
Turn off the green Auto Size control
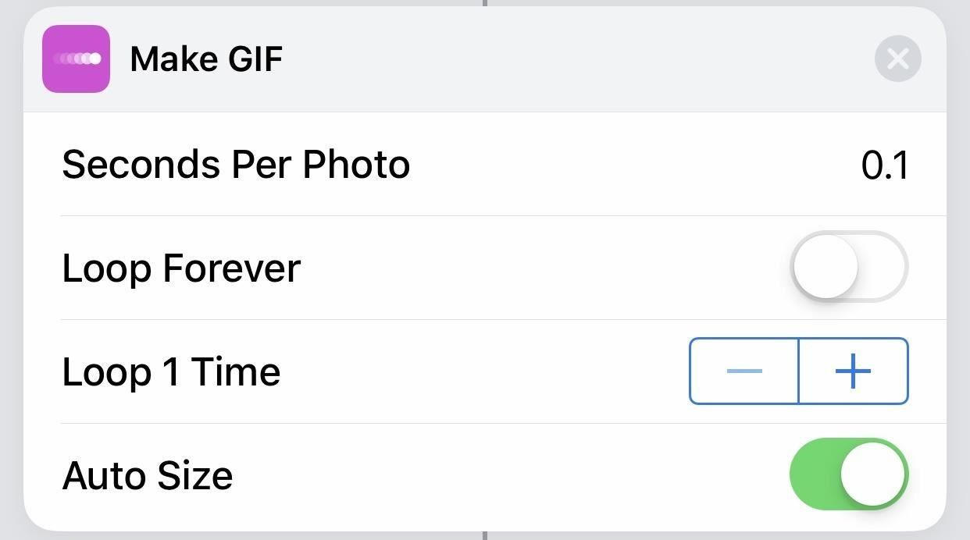(849, 474)
